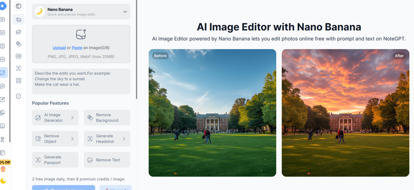
Task: Click the banana model avatar icon
Action: coord(40,11)
